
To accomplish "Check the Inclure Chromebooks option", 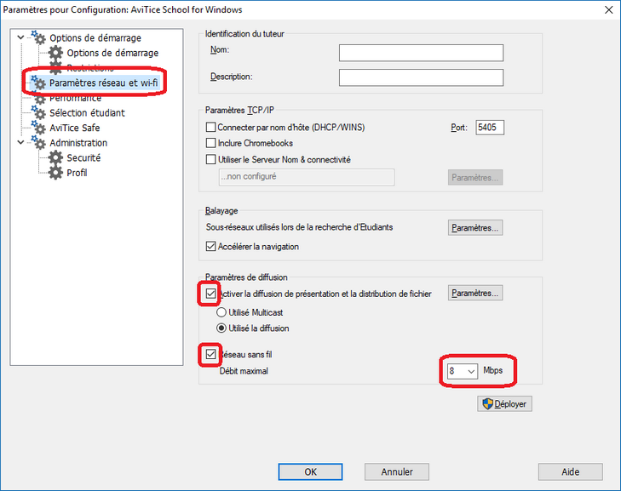I will coord(212,144).
